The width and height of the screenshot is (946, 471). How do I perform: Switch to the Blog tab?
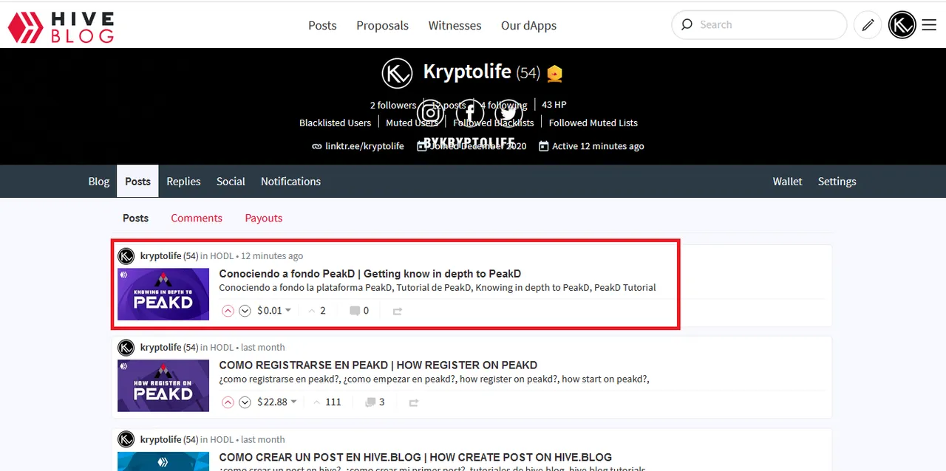99,182
